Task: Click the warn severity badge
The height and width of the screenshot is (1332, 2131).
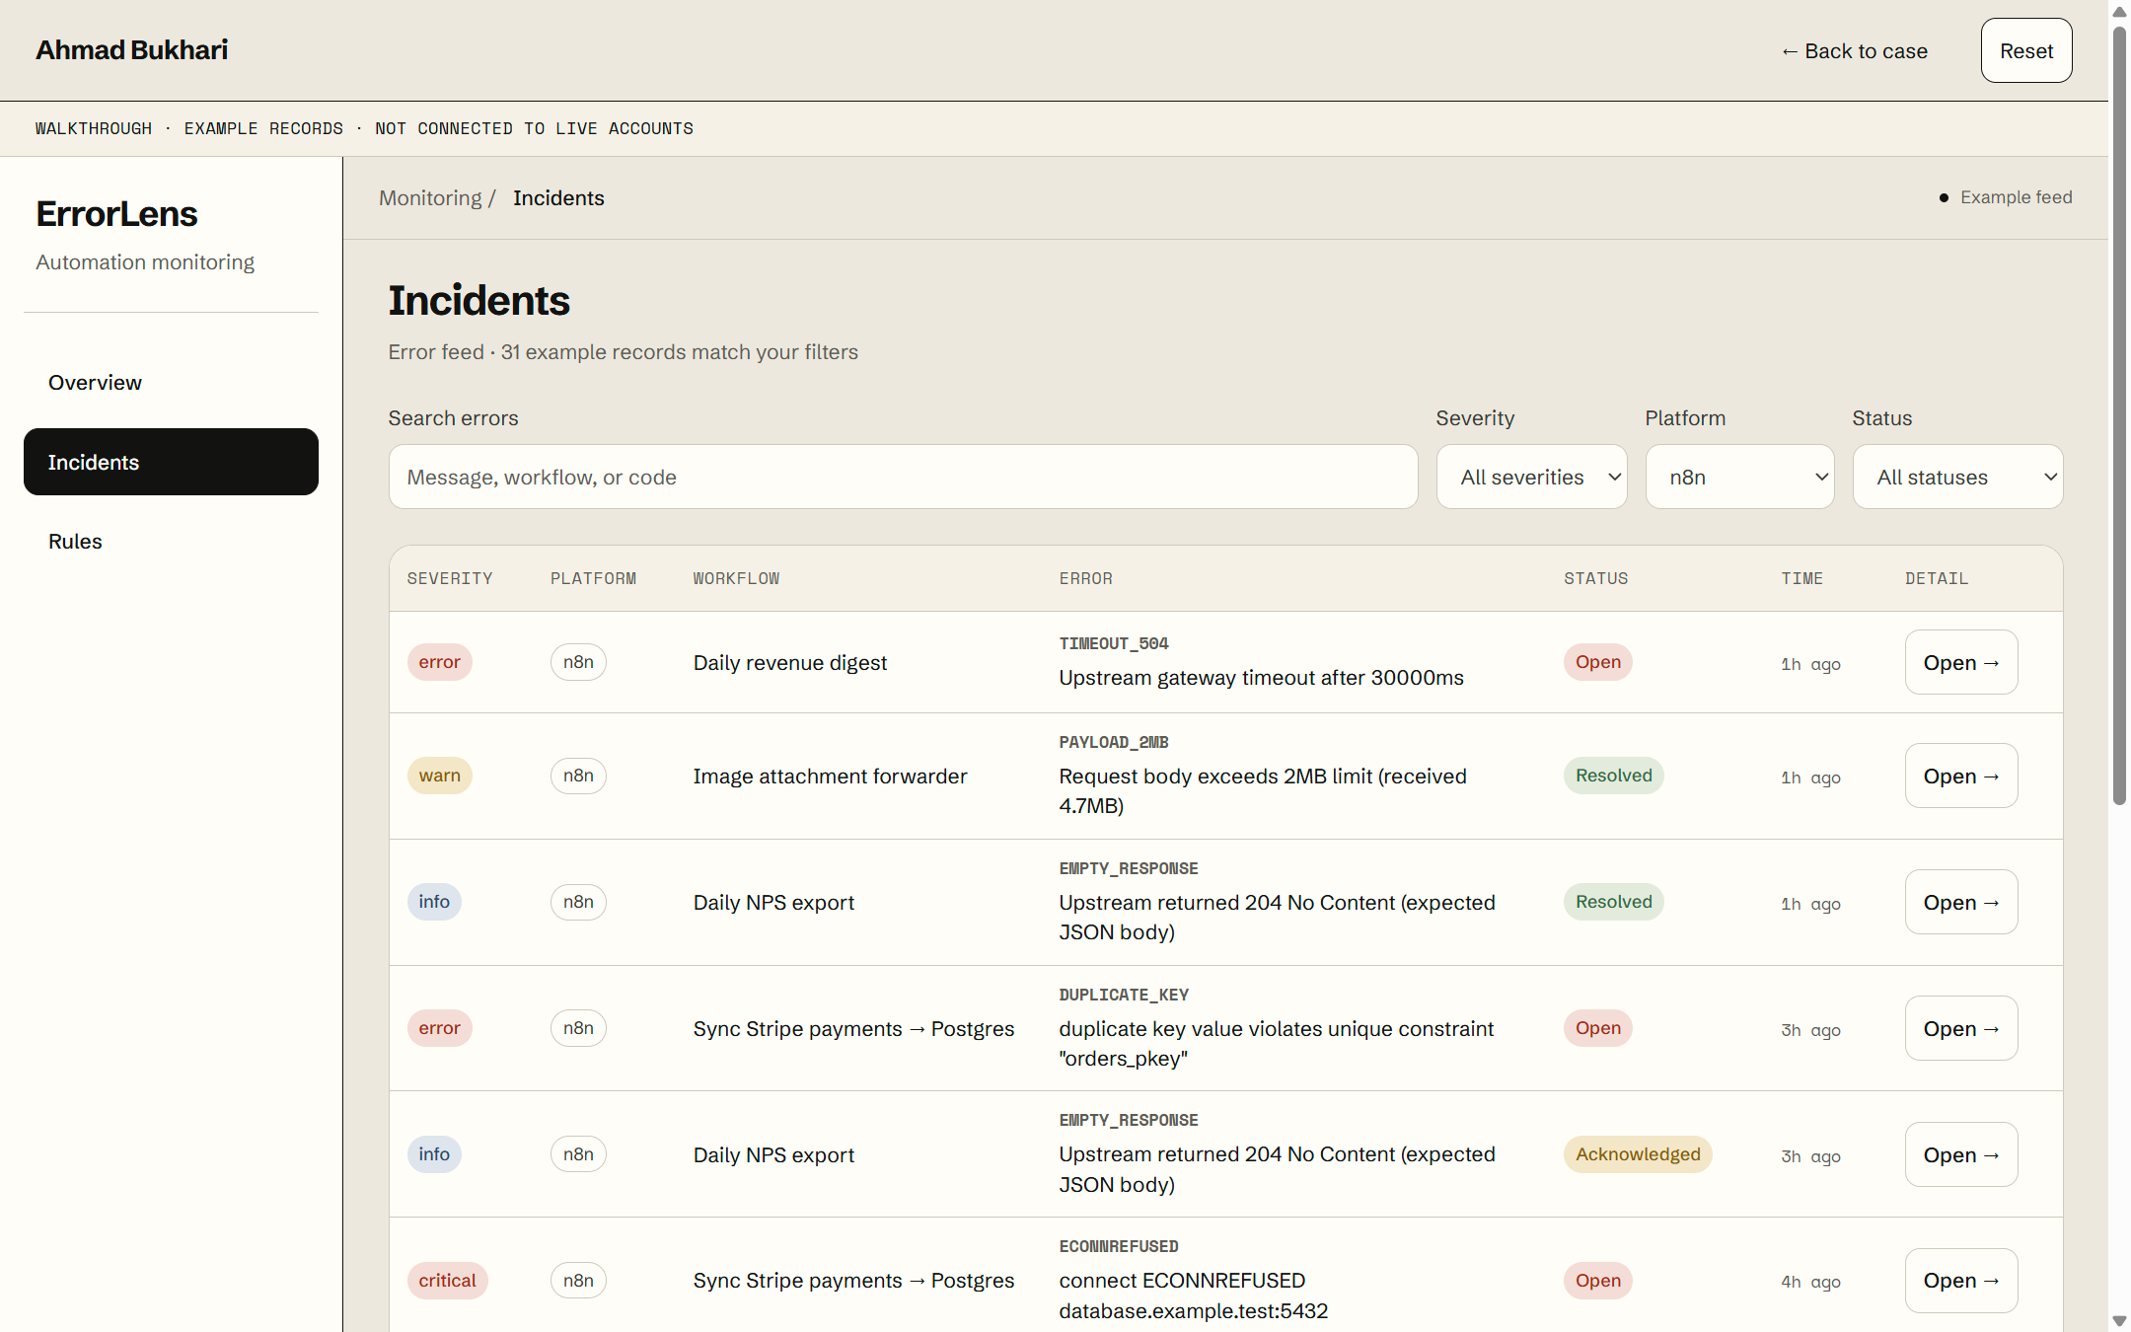Action: [440, 776]
